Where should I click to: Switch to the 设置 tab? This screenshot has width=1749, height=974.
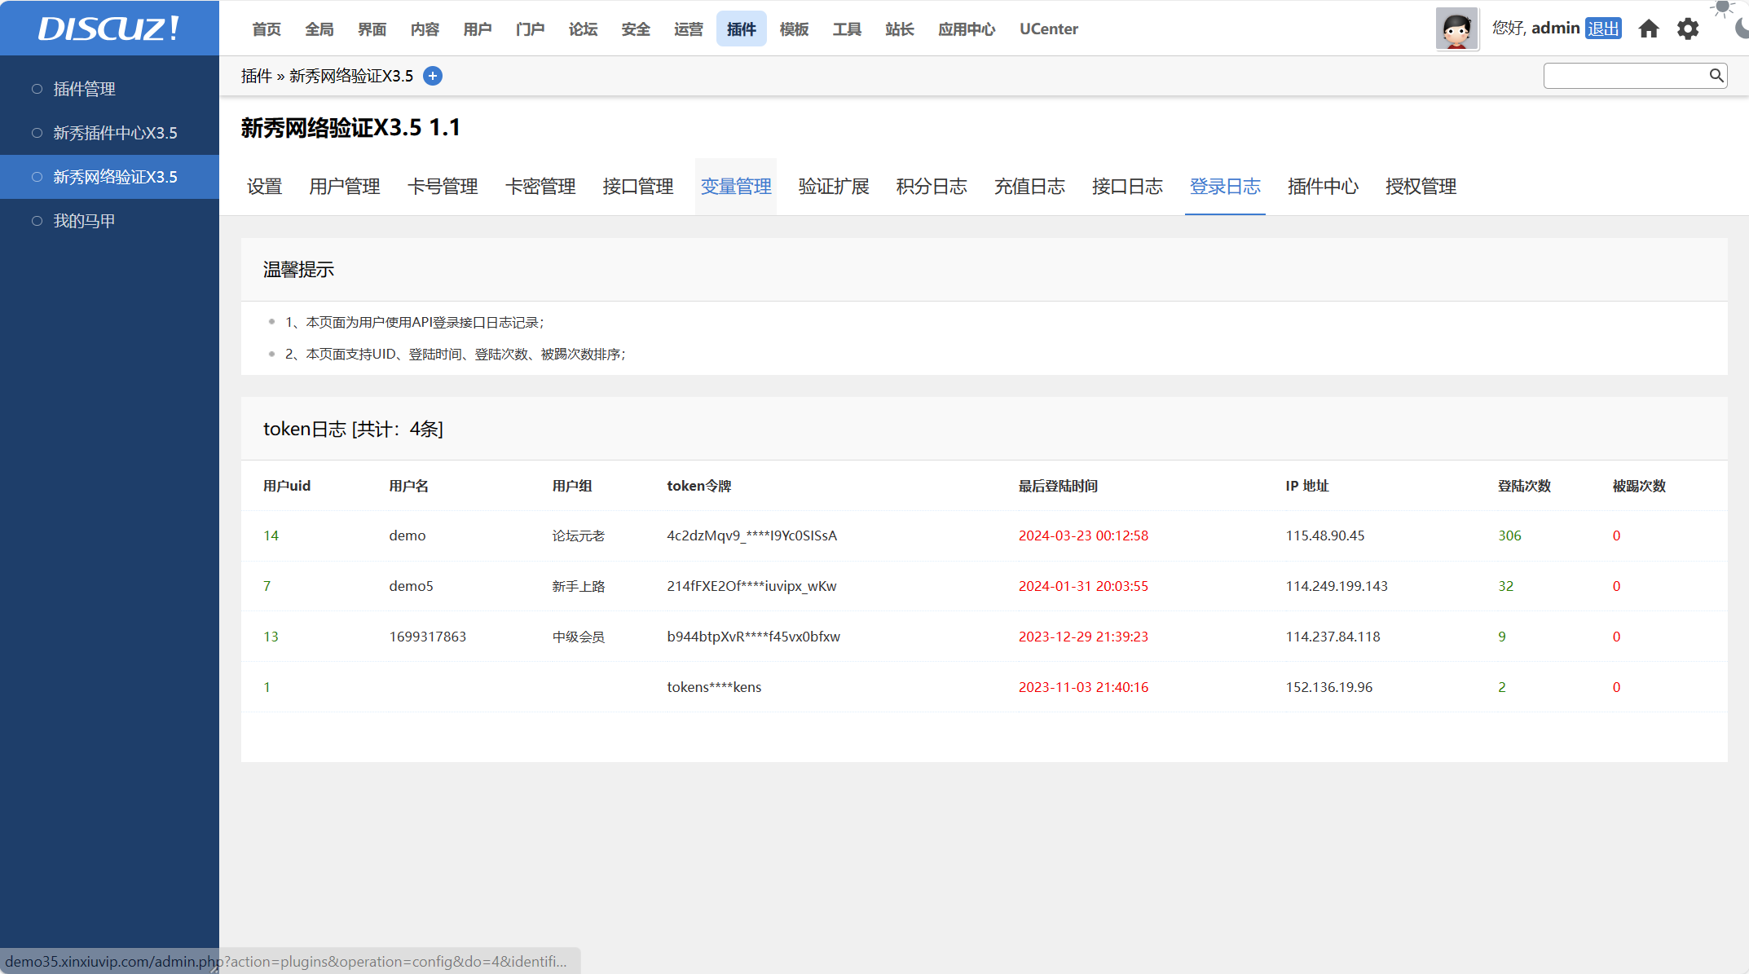click(265, 187)
